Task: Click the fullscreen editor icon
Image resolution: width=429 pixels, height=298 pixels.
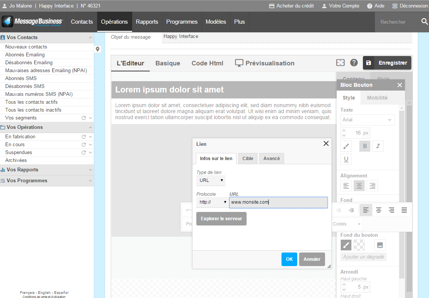Action: [x=340, y=62]
